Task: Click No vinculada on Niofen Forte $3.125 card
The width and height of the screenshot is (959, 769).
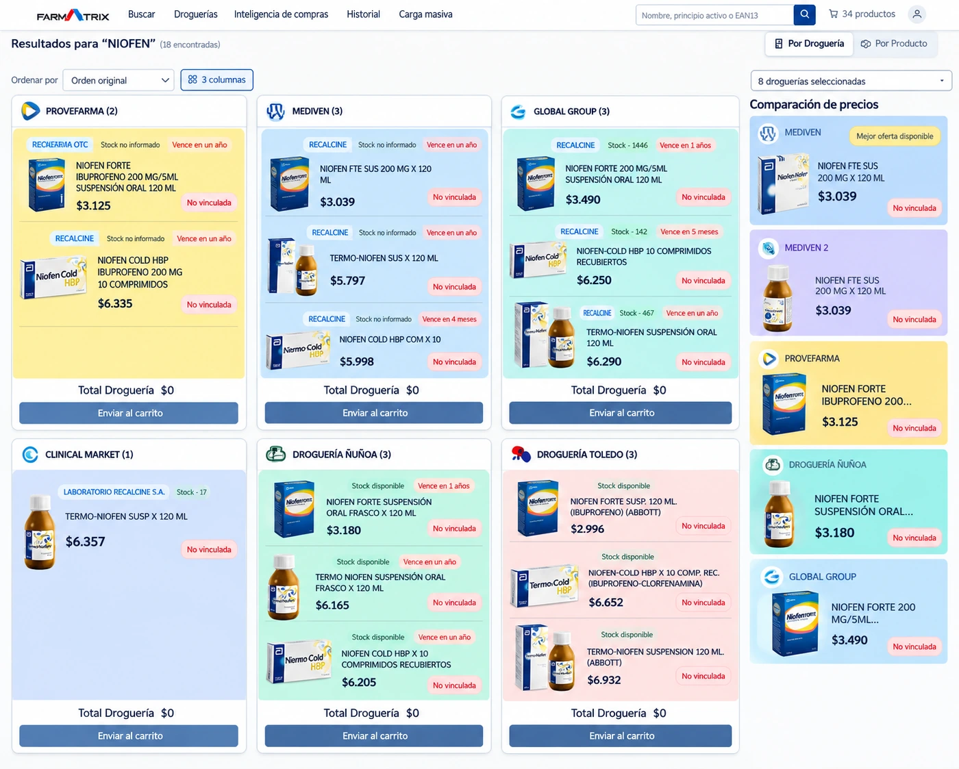Action: point(209,203)
